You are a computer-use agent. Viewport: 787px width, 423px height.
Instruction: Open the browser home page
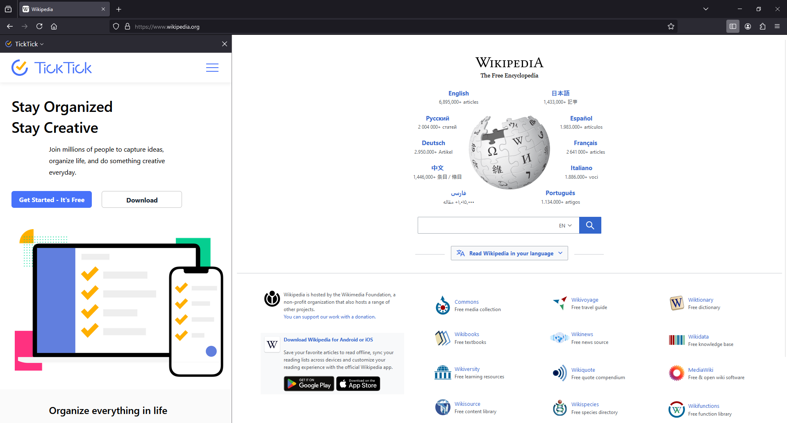click(54, 26)
